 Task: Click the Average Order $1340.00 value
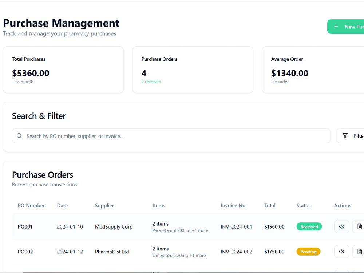290,73
